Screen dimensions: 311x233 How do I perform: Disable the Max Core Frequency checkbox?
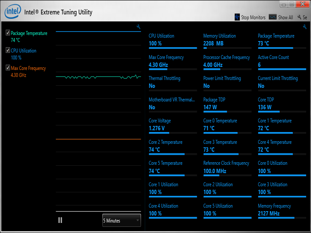coord(8,68)
